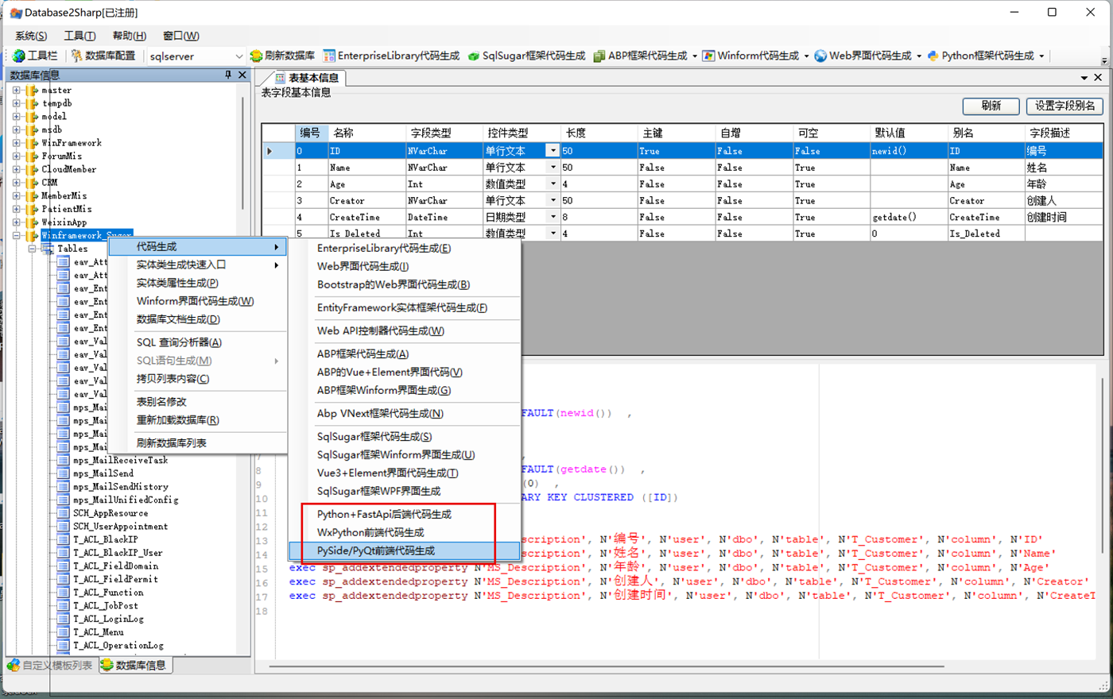Open 数据库配置 from the toolbar
1113x699 pixels.
click(103, 56)
